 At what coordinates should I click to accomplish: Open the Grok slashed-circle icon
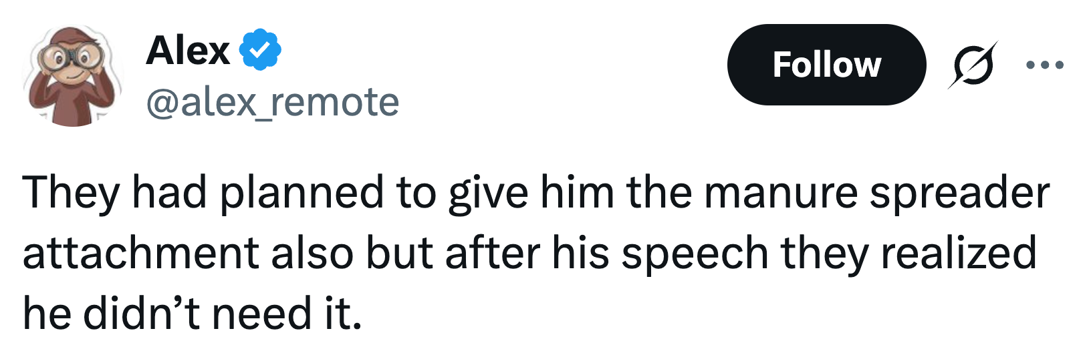[972, 65]
